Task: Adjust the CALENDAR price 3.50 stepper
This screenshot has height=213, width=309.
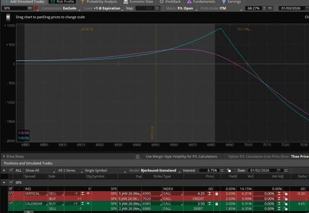Action: 210,204
